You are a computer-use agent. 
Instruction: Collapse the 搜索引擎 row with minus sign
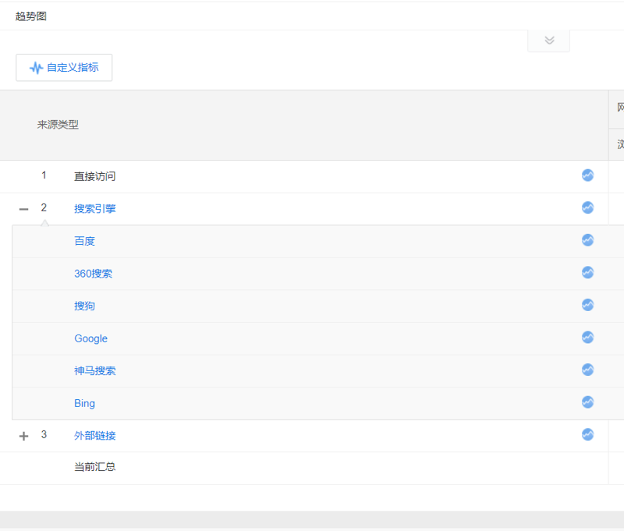pyautogui.click(x=23, y=209)
